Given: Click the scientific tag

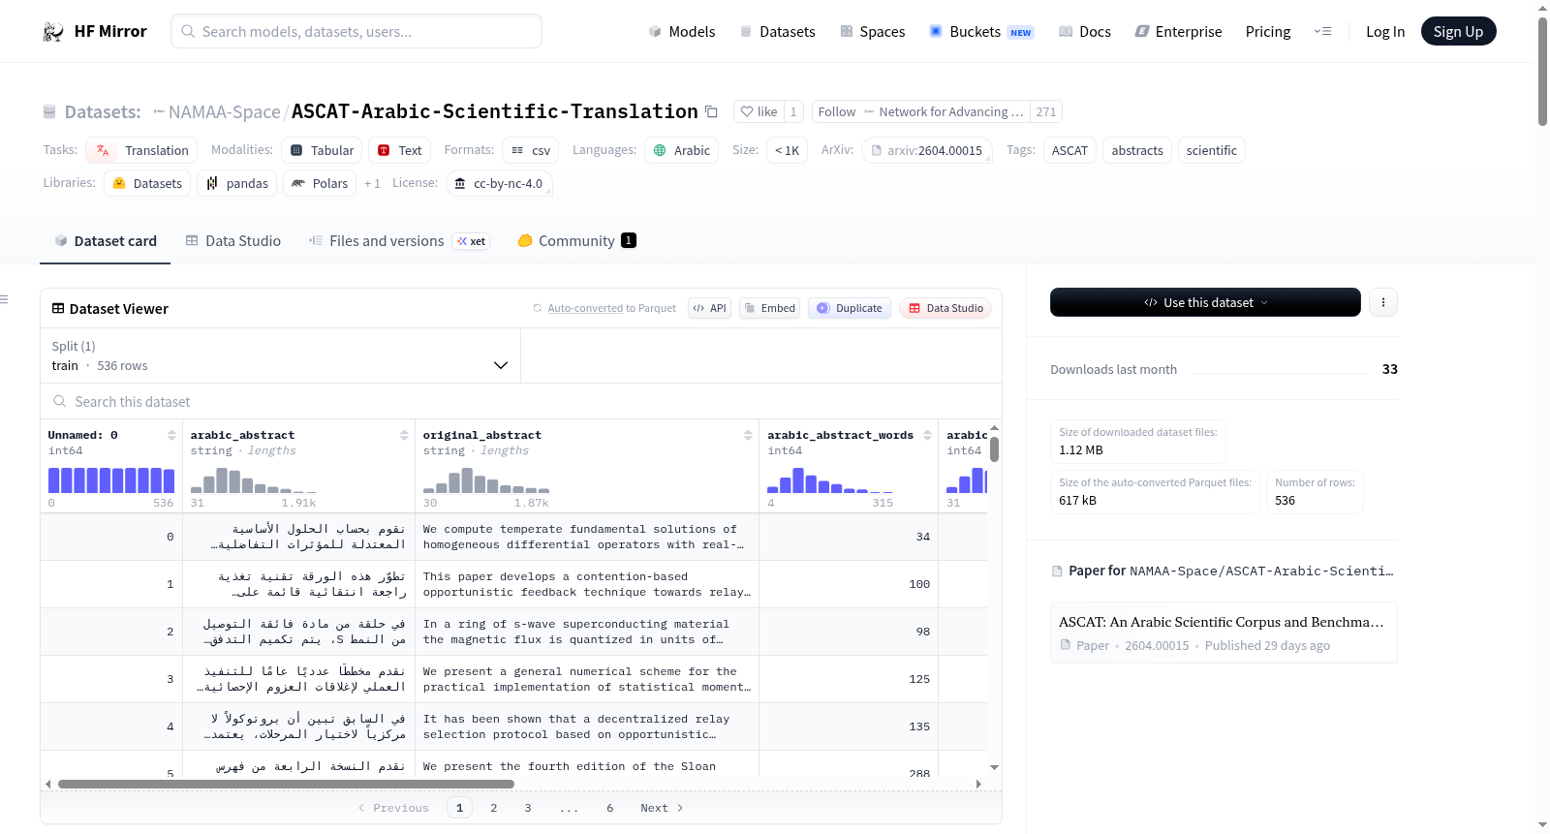Looking at the screenshot, I should tap(1211, 150).
